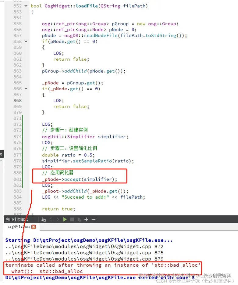Click the _pRoot->addChild line

[x=85, y=191]
